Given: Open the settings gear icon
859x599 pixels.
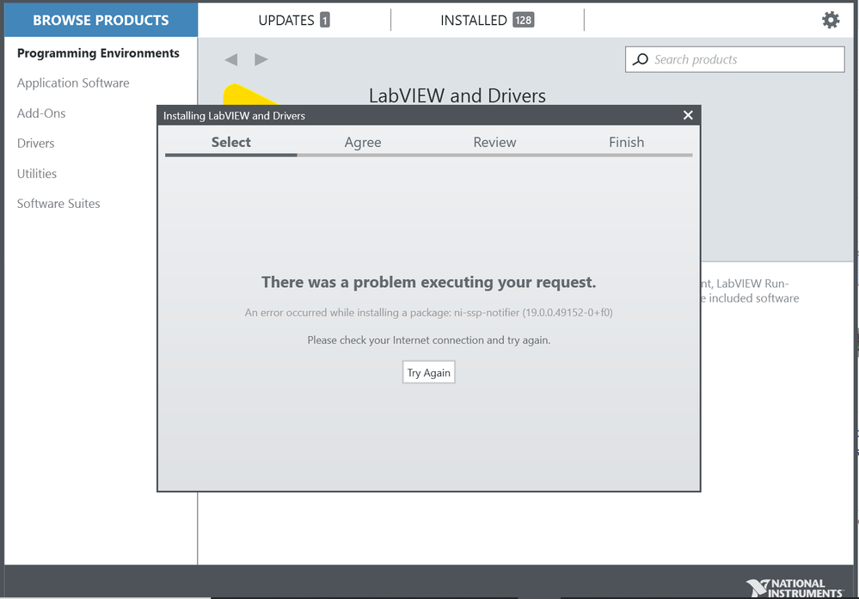Looking at the screenshot, I should pos(831,21).
